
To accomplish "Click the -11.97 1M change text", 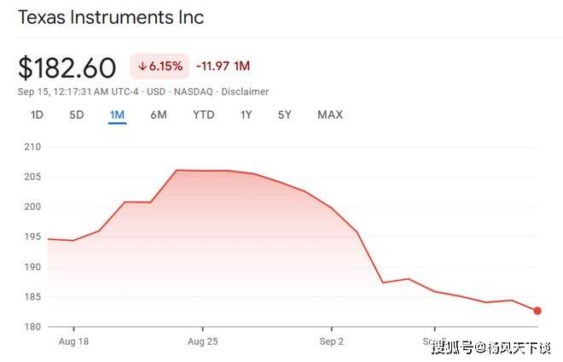I will coord(223,66).
